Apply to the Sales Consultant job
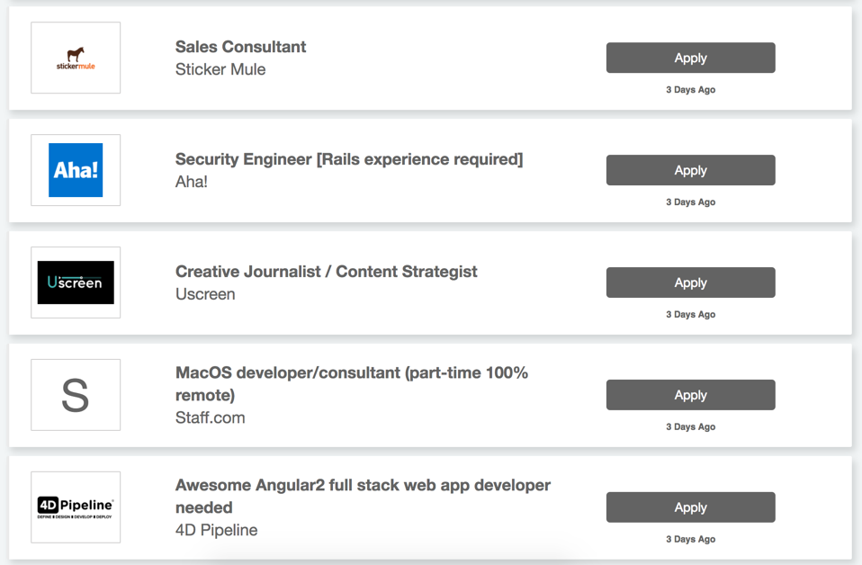 [690, 58]
